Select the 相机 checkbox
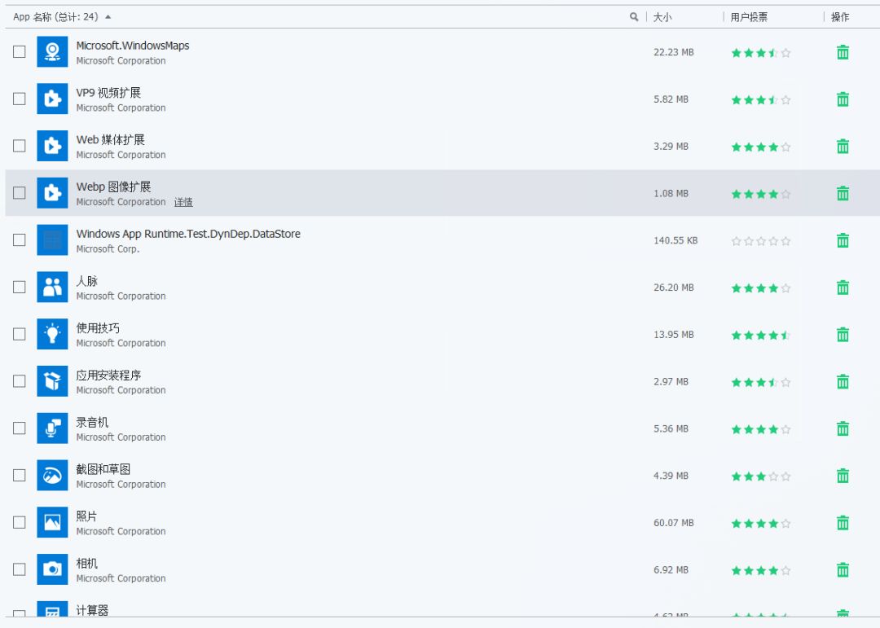 pos(19,570)
